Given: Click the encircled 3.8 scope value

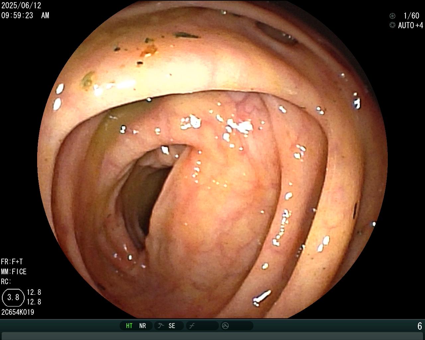Looking at the screenshot, I should pyautogui.click(x=13, y=297).
